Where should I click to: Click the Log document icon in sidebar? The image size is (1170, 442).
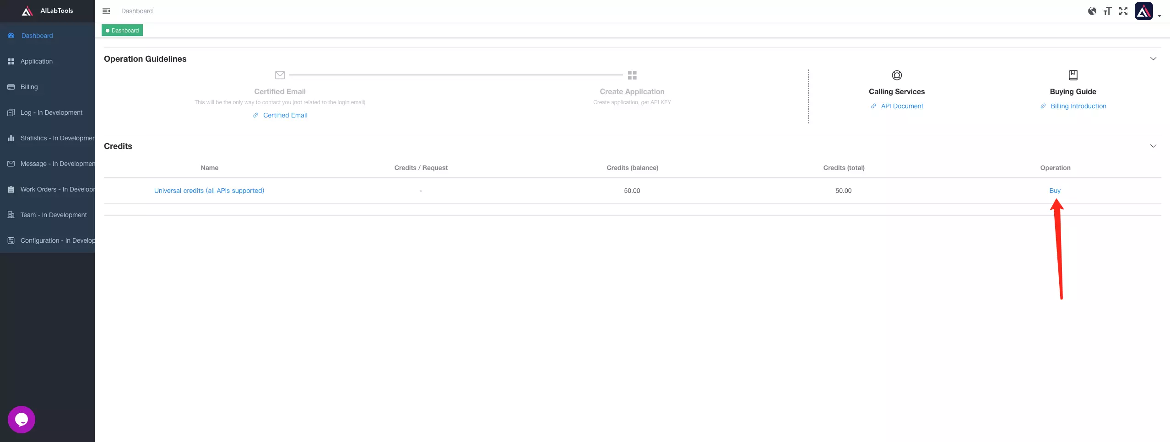11,112
